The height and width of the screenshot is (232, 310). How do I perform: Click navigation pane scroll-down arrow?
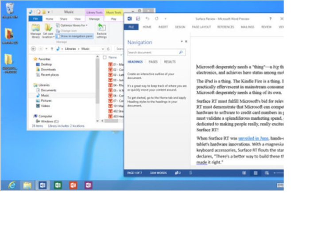click(97, 121)
